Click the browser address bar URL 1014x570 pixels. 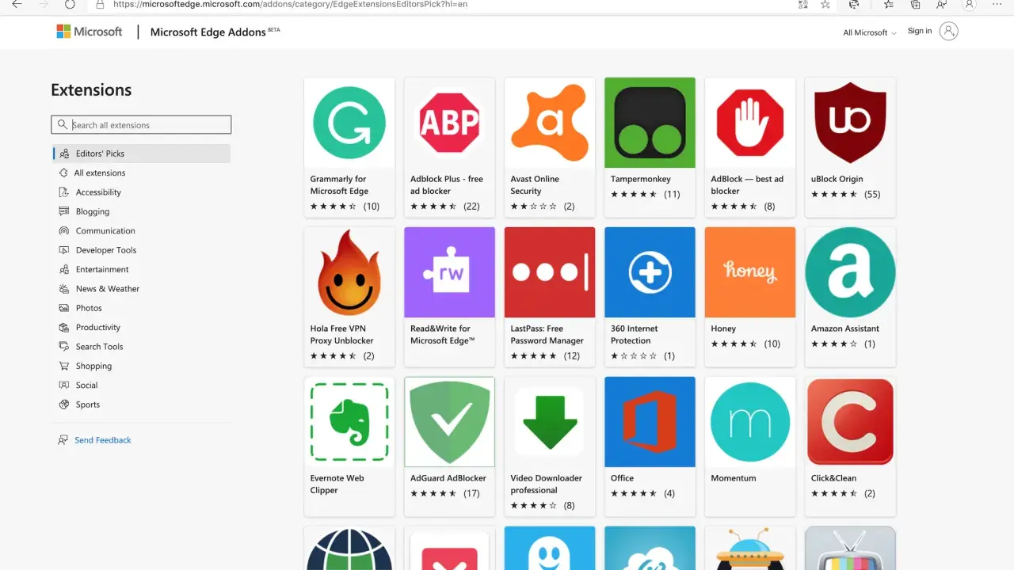point(290,4)
